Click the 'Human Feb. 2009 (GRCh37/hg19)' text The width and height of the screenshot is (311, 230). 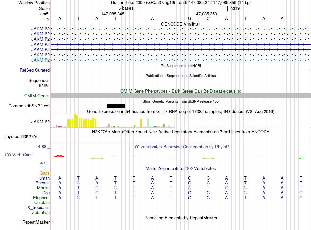[x=143, y=3]
